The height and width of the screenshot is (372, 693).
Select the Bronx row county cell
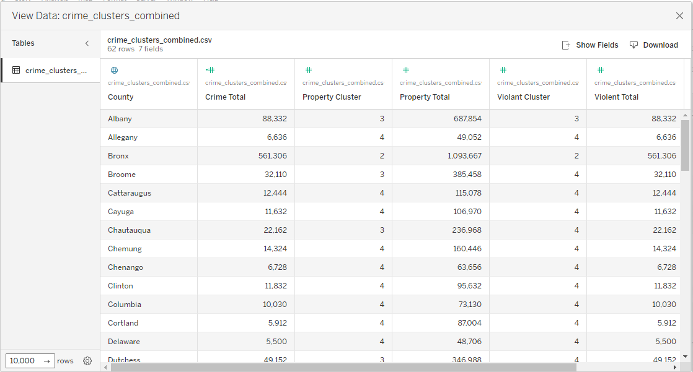(x=118, y=156)
